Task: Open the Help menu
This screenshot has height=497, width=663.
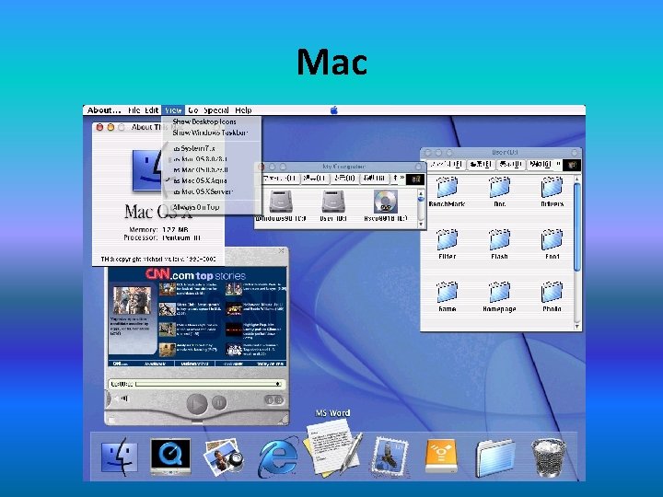Action: pos(243,110)
